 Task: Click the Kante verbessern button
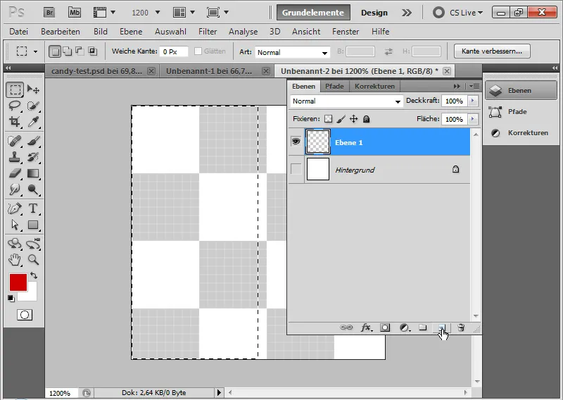coord(492,51)
